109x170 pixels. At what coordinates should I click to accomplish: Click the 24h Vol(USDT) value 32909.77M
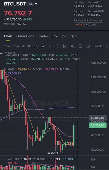pos(94,15)
